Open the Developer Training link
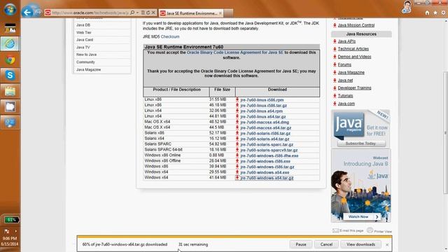Image resolution: width=448 pixels, height=252 pixels. point(354,88)
